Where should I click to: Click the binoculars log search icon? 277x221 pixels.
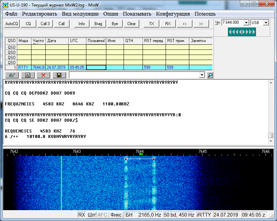pyautogui.click(x=12, y=75)
